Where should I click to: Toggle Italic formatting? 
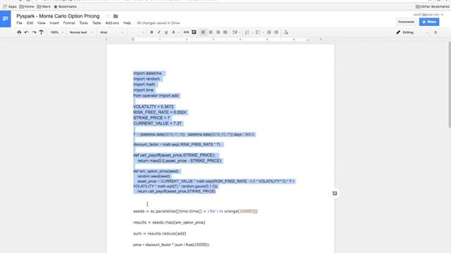tap(159, 32)
